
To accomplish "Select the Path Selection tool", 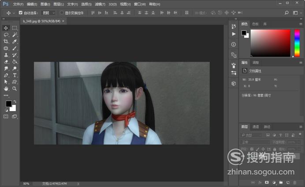I will [x=6, y=82].
